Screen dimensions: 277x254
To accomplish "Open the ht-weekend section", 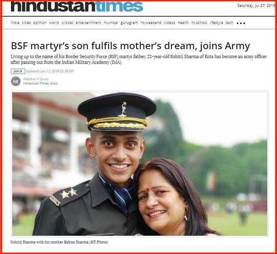I will coord(151,23).
